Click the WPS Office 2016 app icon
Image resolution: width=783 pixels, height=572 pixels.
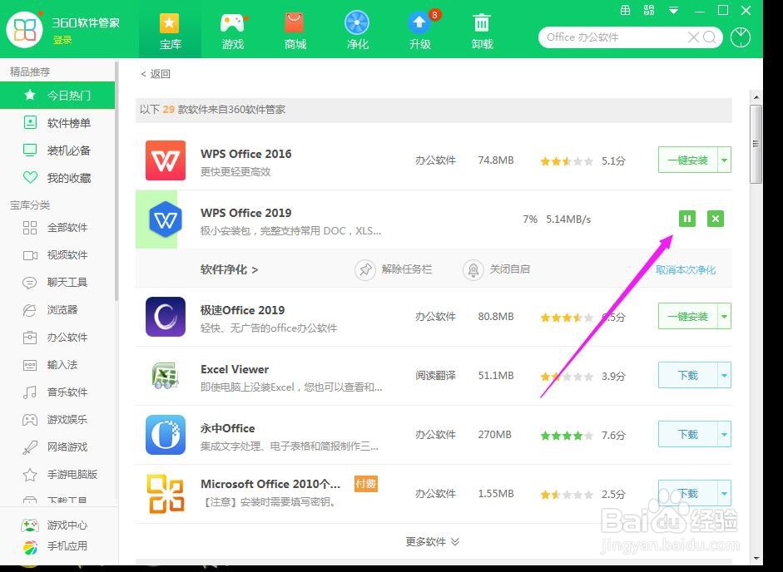(x=166, y=160)
